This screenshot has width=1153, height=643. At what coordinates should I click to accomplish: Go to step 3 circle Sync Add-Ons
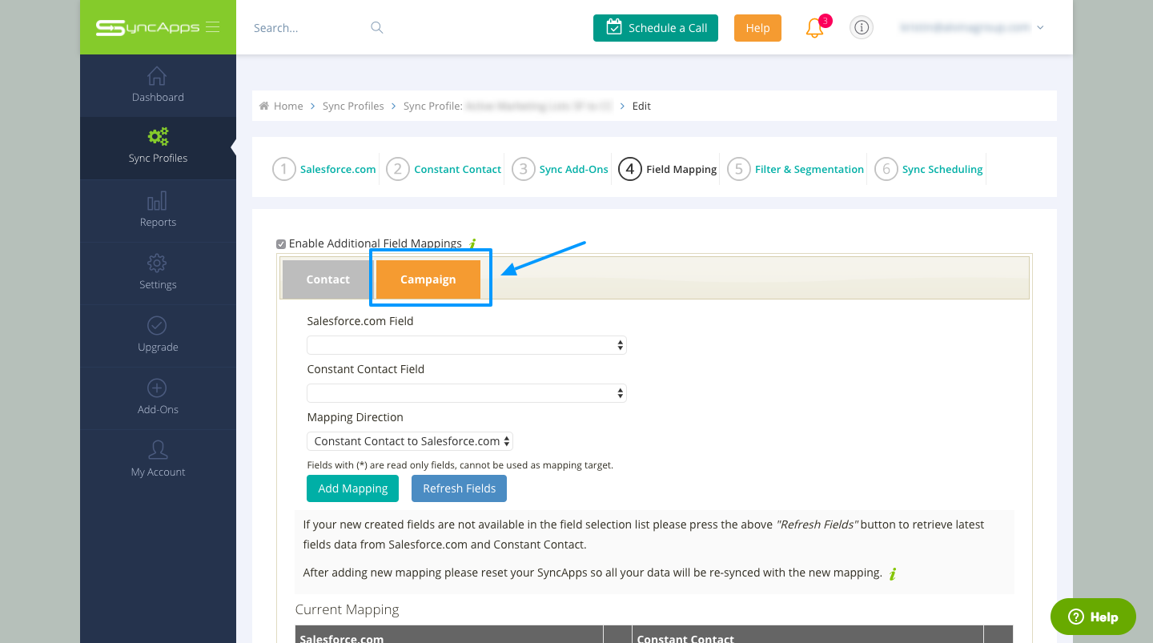click(x=523, y=169)
